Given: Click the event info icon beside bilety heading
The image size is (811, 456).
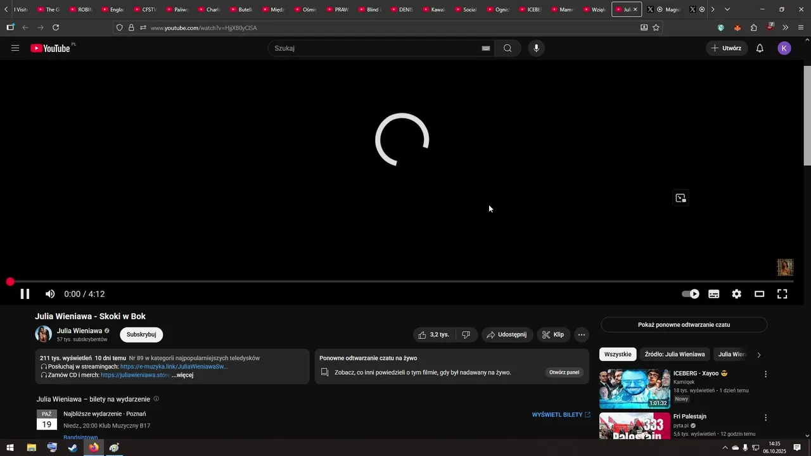Looking at the screenshot, I should click(156, 399).
